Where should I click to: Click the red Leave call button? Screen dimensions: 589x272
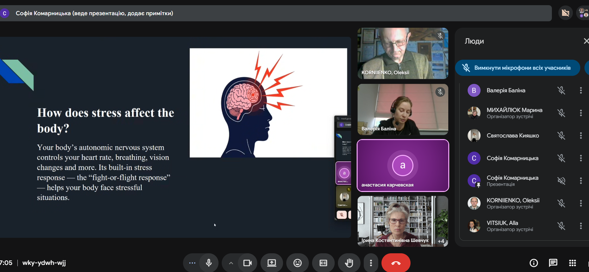(x=396, y=263)
